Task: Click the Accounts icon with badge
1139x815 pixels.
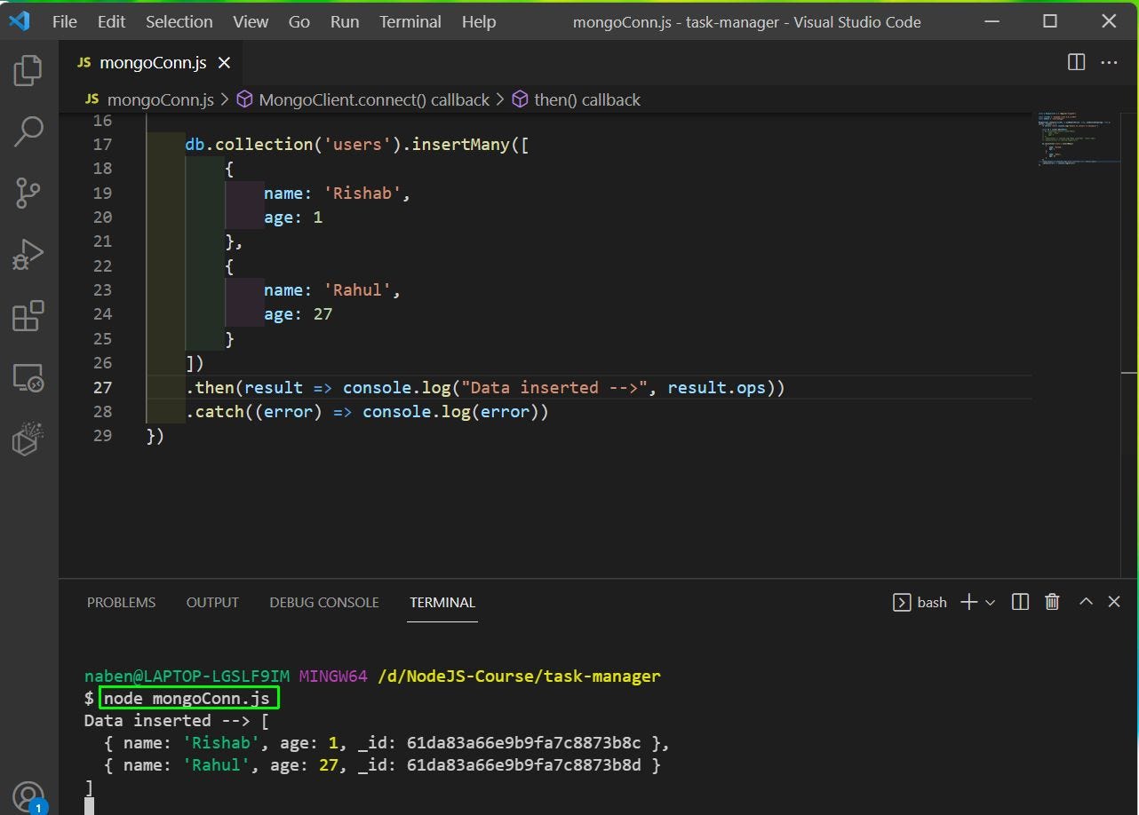Action: coord(29,797)
